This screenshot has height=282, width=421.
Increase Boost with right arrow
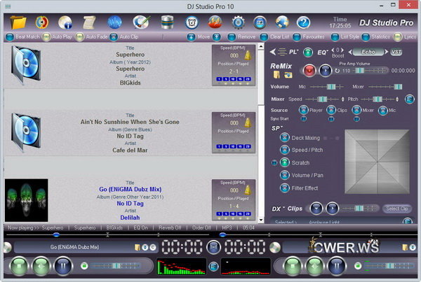342,50
